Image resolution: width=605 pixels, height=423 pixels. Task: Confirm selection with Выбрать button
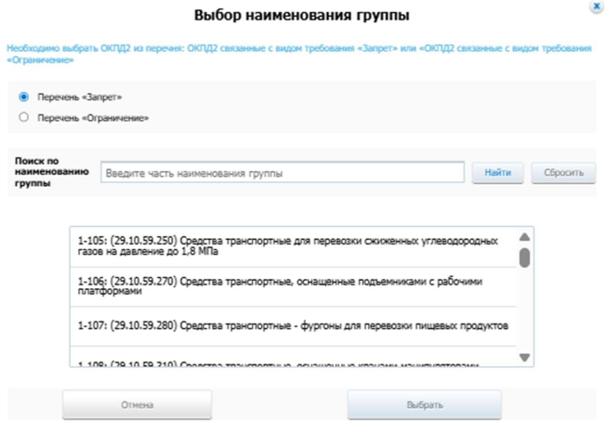(x=425, y=405)
